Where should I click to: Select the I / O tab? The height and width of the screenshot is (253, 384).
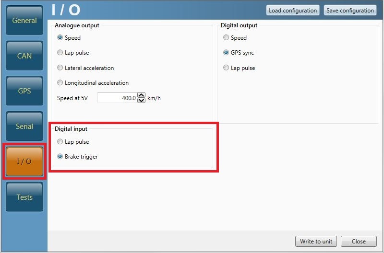click(x=24, y=161)
